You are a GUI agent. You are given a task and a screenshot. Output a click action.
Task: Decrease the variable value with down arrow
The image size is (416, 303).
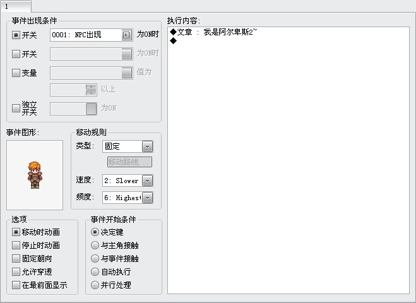tap(91, 93)
